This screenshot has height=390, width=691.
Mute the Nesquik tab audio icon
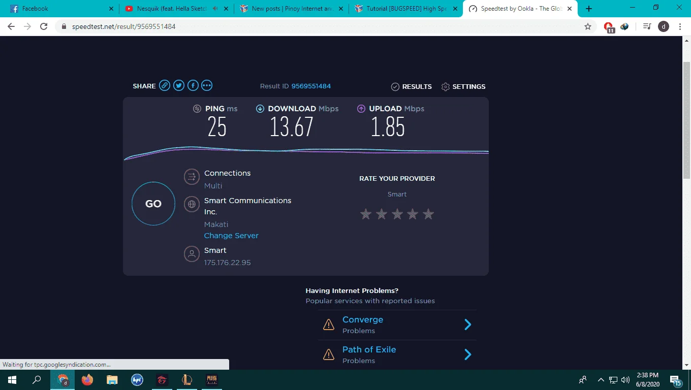215,9
